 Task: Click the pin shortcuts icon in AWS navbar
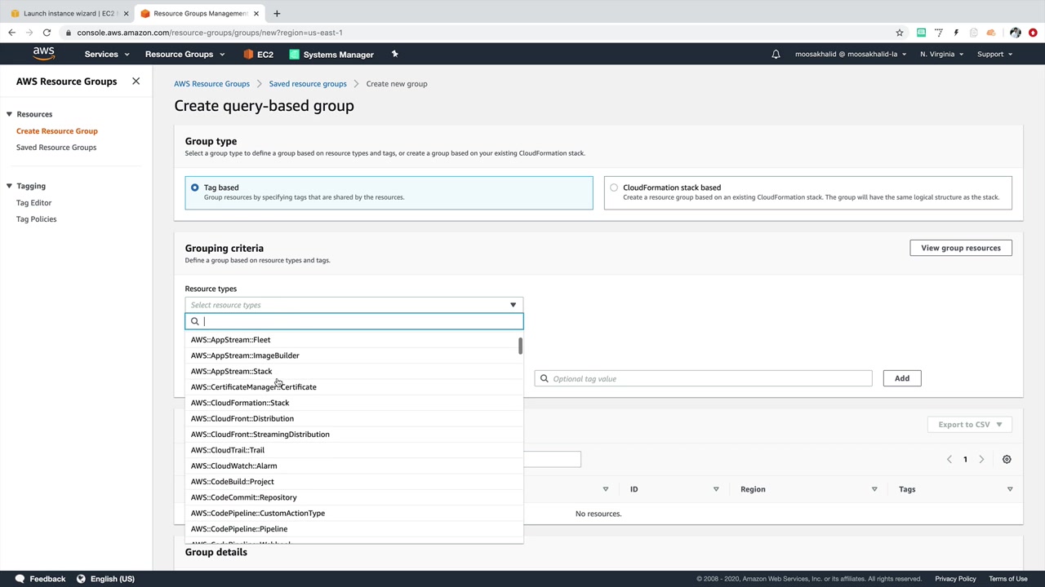pyautogui.click(x=394, y=55)
